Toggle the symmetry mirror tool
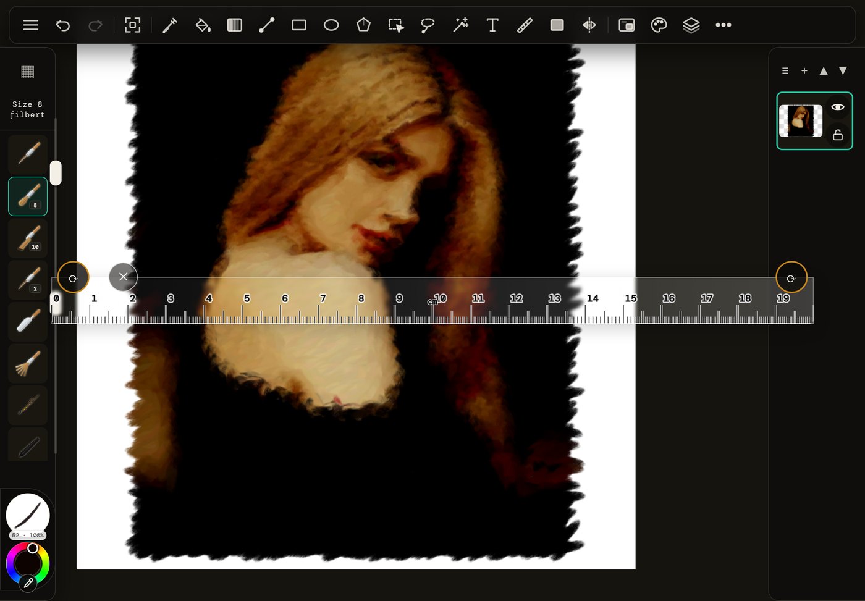This screenshot has width=865, height=601. click(589, 25)
